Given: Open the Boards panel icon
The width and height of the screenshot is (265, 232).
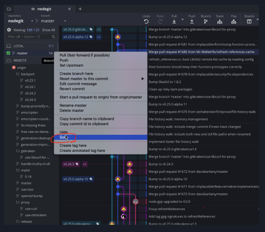Looking at the screenshot, I should click(x=249, y=22).
